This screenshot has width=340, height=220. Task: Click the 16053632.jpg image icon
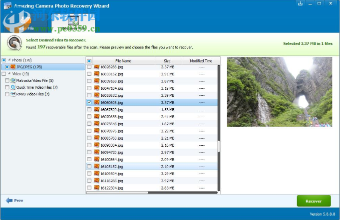point(97,95)
